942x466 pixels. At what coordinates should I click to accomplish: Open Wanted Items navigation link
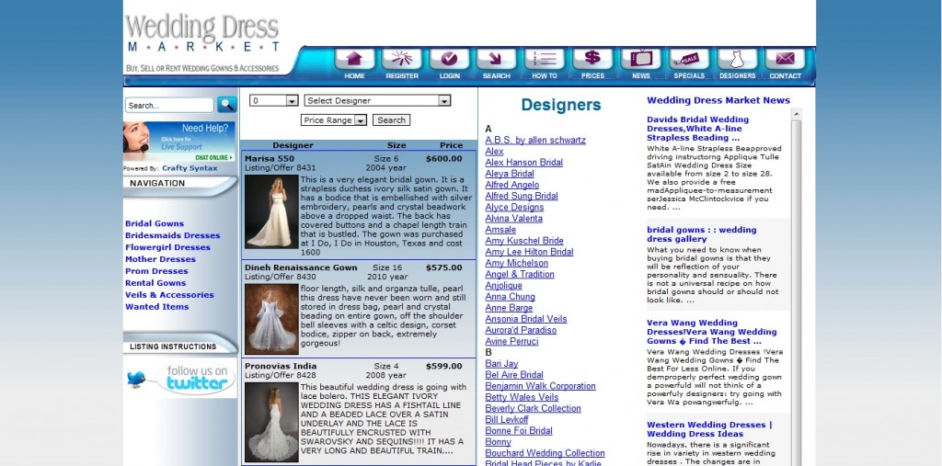pyautogui.click(x=156, y=307)
